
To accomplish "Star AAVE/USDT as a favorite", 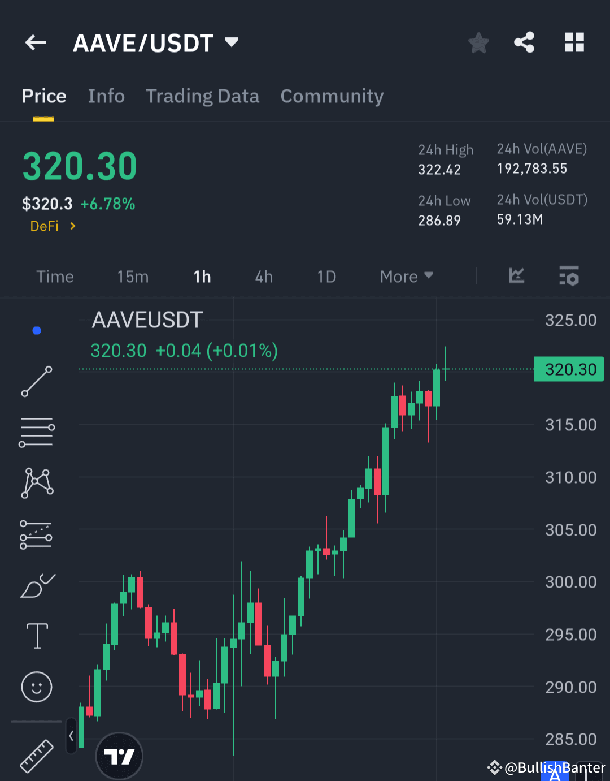I will (x=478, y=42).
